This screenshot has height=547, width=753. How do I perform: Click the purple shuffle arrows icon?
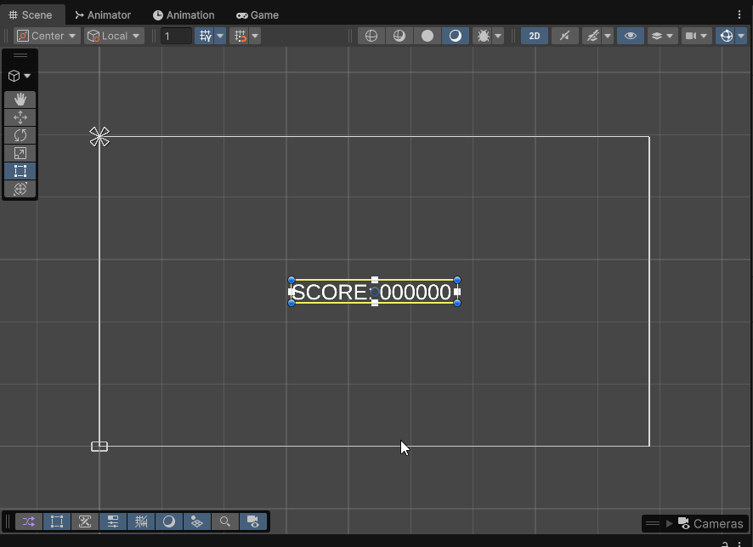coord(29,521)
